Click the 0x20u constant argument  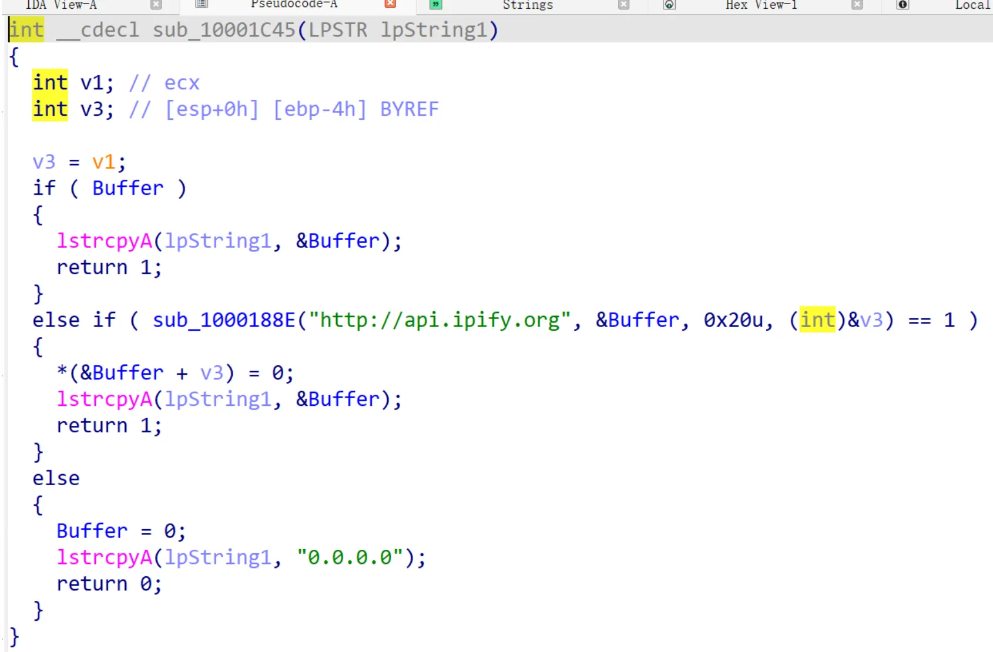click(x=733, y=320)
